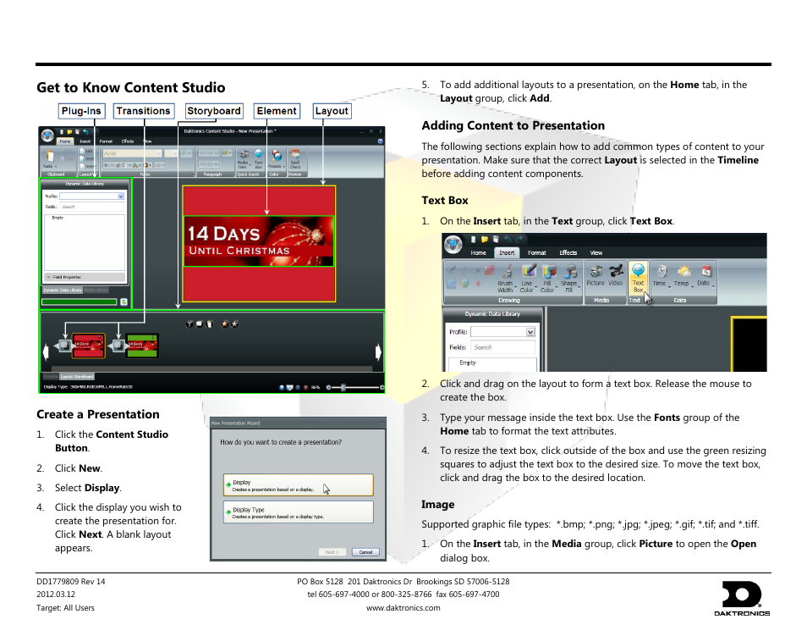The height and width of the screenshot is (625, 807).
Task: Click transition icon before first red storyboard thumbnail
Action: (65, 345)
